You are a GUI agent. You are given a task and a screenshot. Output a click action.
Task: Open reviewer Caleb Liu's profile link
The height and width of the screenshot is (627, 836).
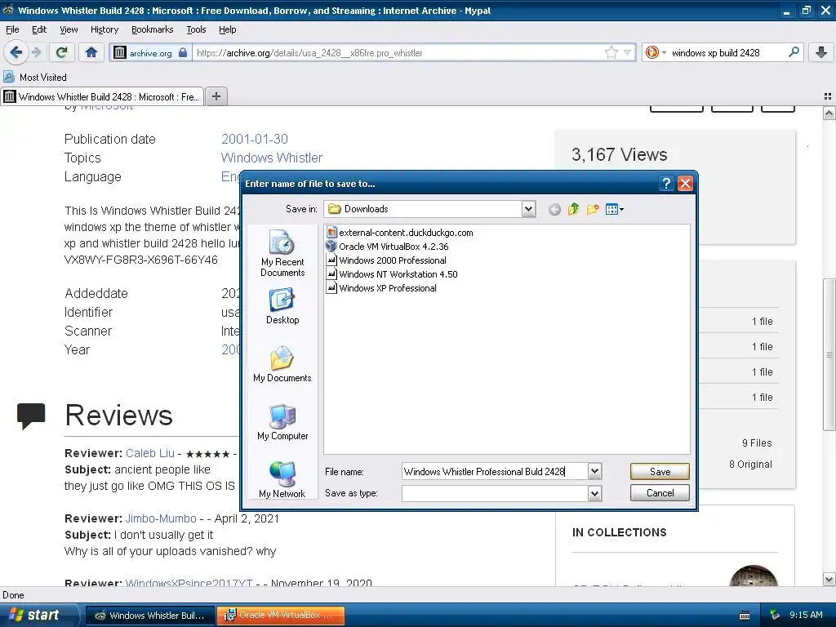pos(150,453)
